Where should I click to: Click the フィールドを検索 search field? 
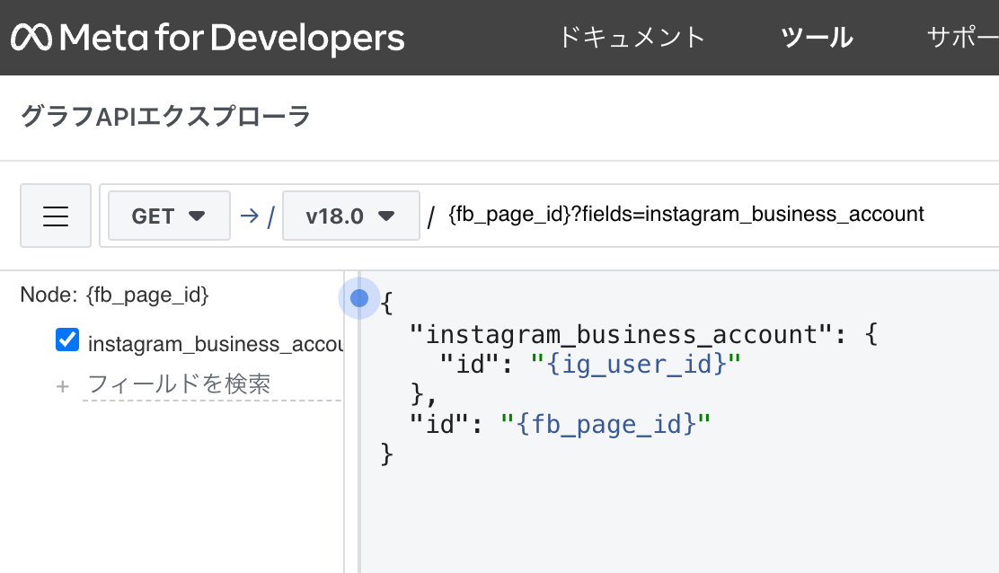[211, 384]
